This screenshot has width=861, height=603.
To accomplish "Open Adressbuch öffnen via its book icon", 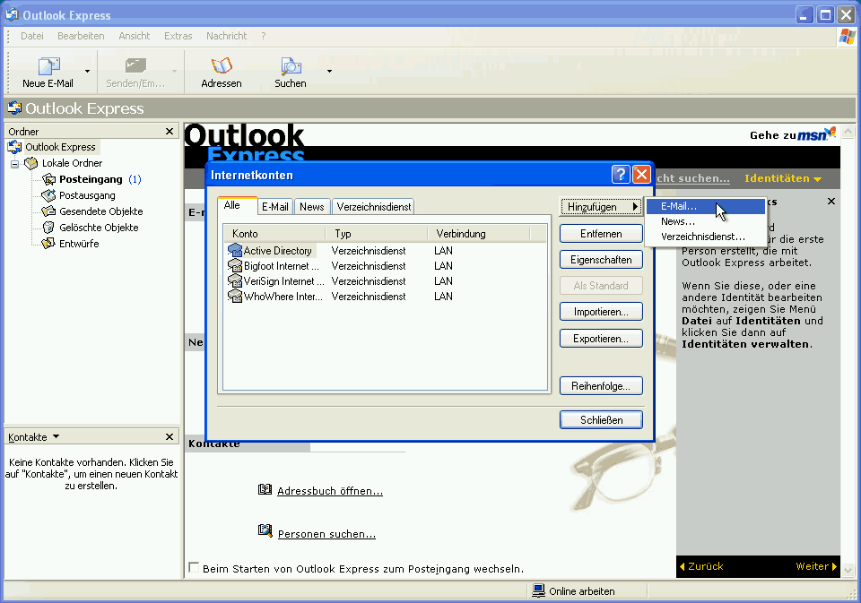I will point(265,489).
